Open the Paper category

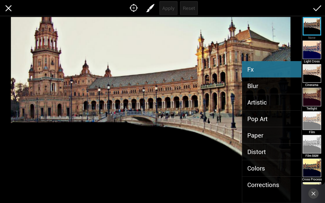click(x=272, y=135)
